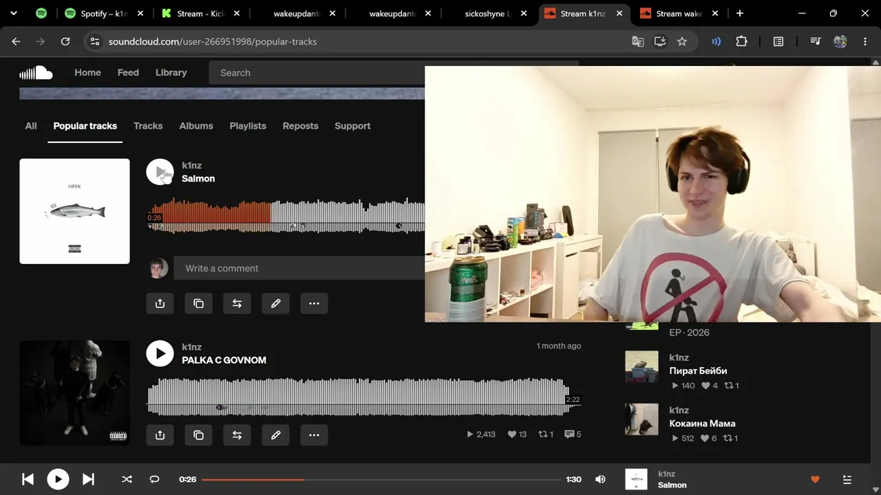The image size is (881, 495).
Task: Select the Popular tracks tab
Action: pyautogui.click(x=85, y=126)
